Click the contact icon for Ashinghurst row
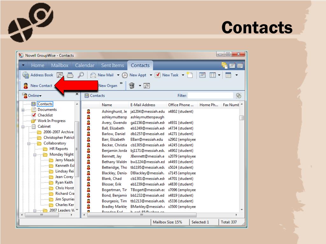 pos(89,112)
